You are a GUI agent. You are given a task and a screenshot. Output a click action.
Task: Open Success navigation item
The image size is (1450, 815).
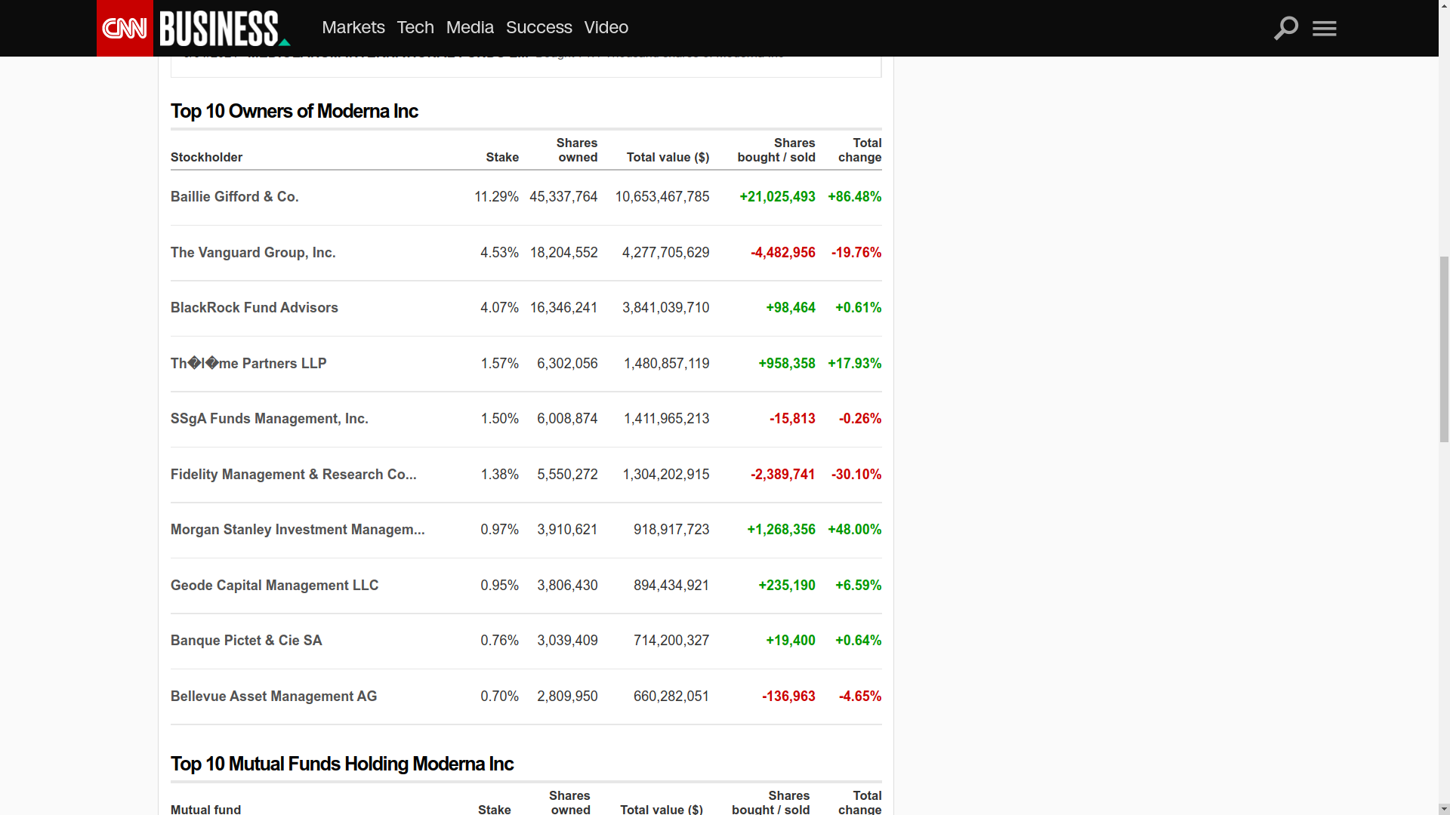(538, 27)
